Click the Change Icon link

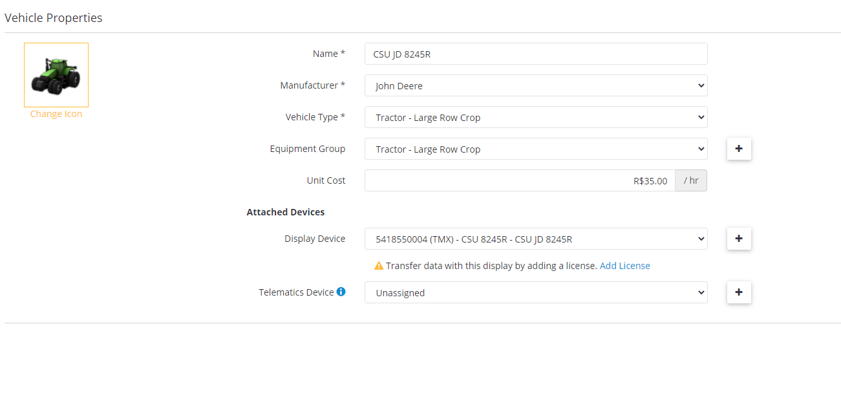click(56, 114)
